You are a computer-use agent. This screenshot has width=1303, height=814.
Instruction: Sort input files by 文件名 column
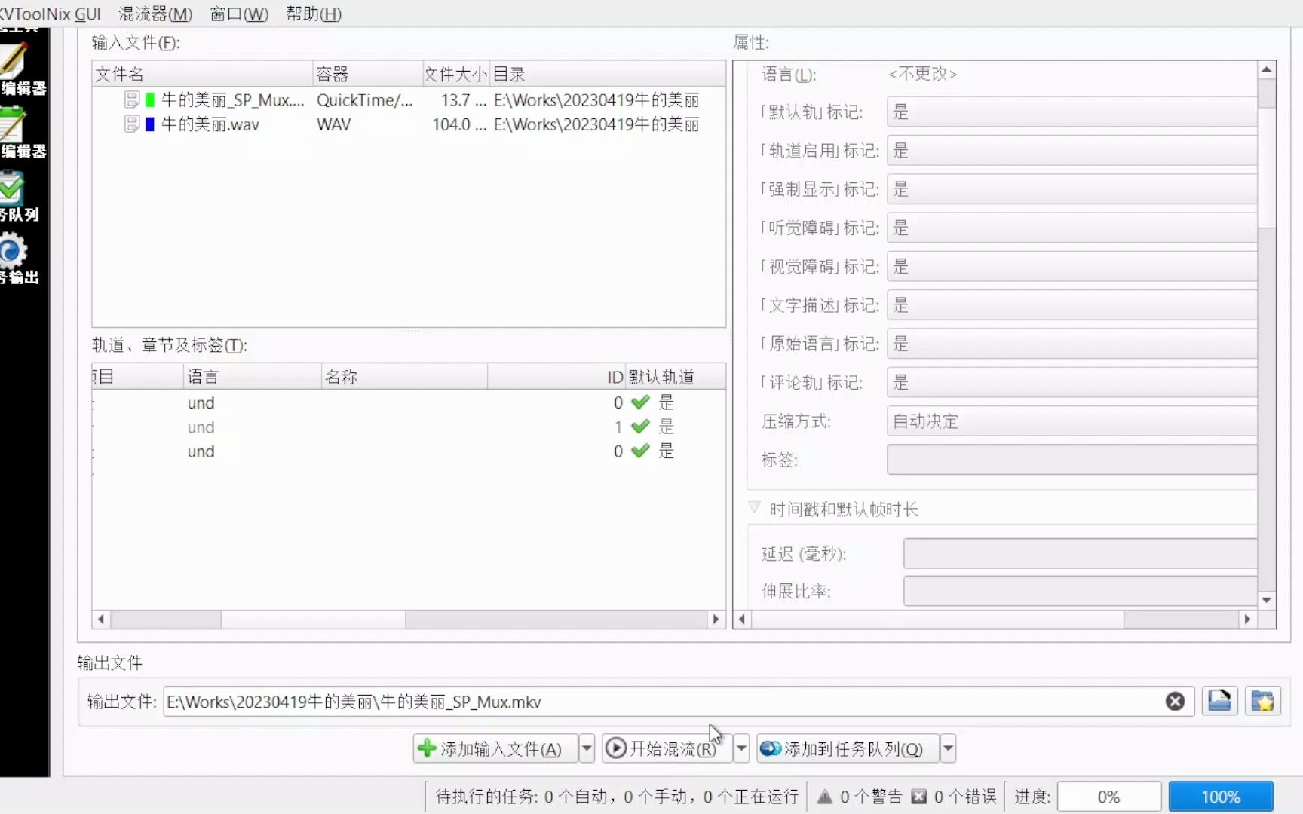[x=202, y=74]
